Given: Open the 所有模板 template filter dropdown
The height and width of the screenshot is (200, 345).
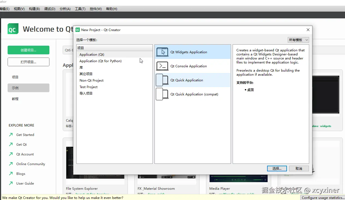Looking at the screenshot, I should pyautogui.click(x=298, y=40).
